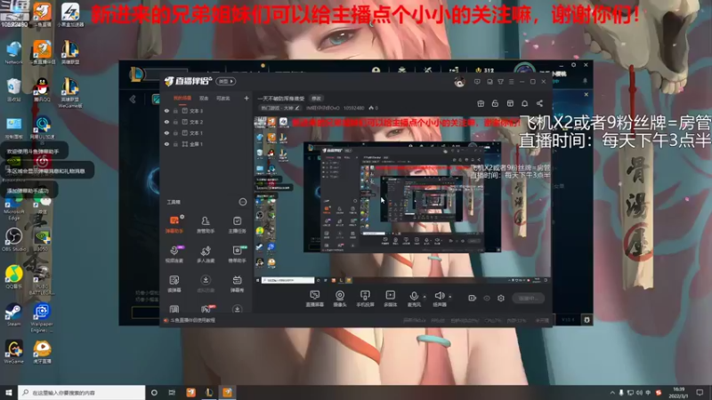Image resolution: width=712 pixels, height=400 pixels.
Task: Switch to the third scene tab
Action: click(223, 98)
